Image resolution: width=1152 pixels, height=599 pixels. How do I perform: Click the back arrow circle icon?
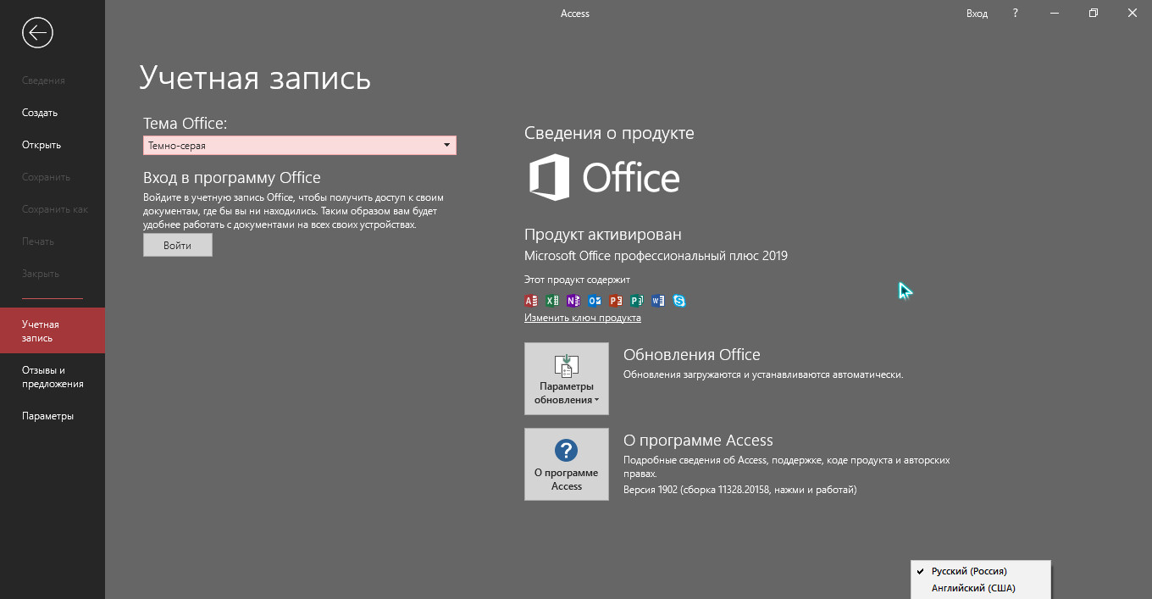[38, 33]
